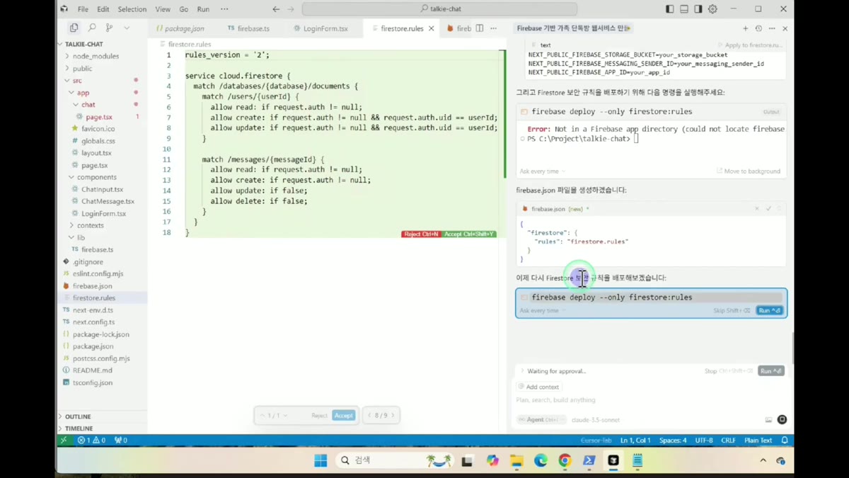The width and height of the screenshot is (849, 478).
Task: Expand the Waiting for approval row
Action: tap(553, 371)
